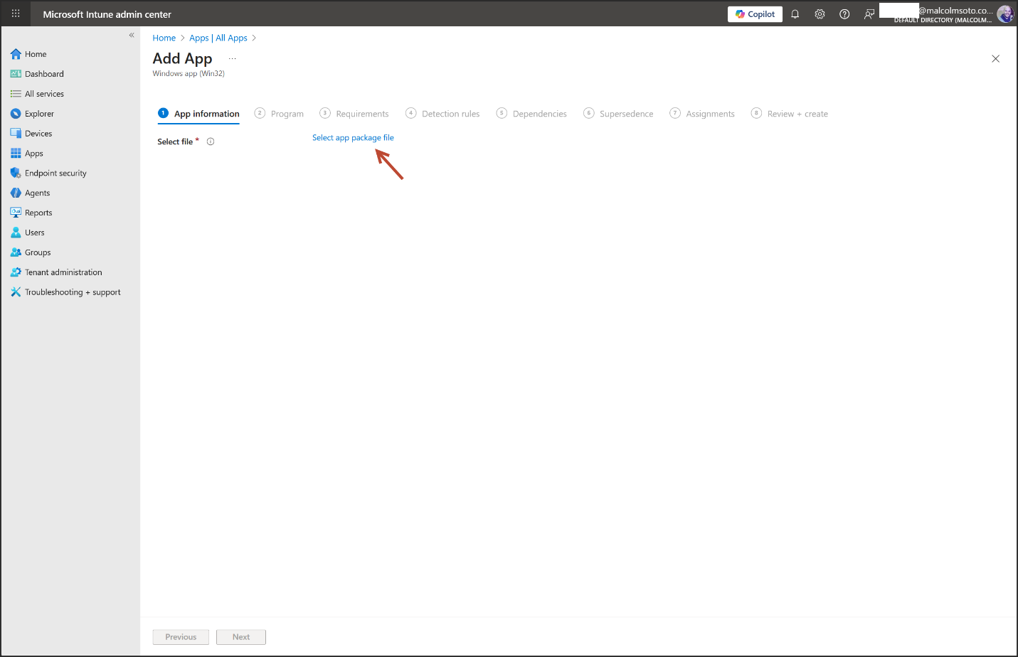The height and width of the screenshot is (657, 1018).
Task: Collapse the left navigation sidebar
Action: 132,35
